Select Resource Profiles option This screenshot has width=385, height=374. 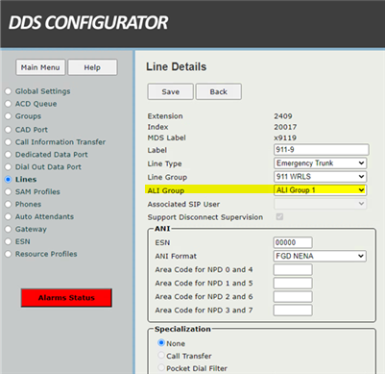coord(8,254)
